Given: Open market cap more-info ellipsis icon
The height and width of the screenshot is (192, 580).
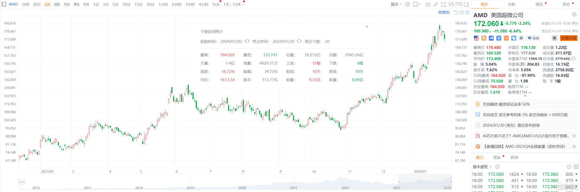Looking at the screenshot, I should point(573,59).
